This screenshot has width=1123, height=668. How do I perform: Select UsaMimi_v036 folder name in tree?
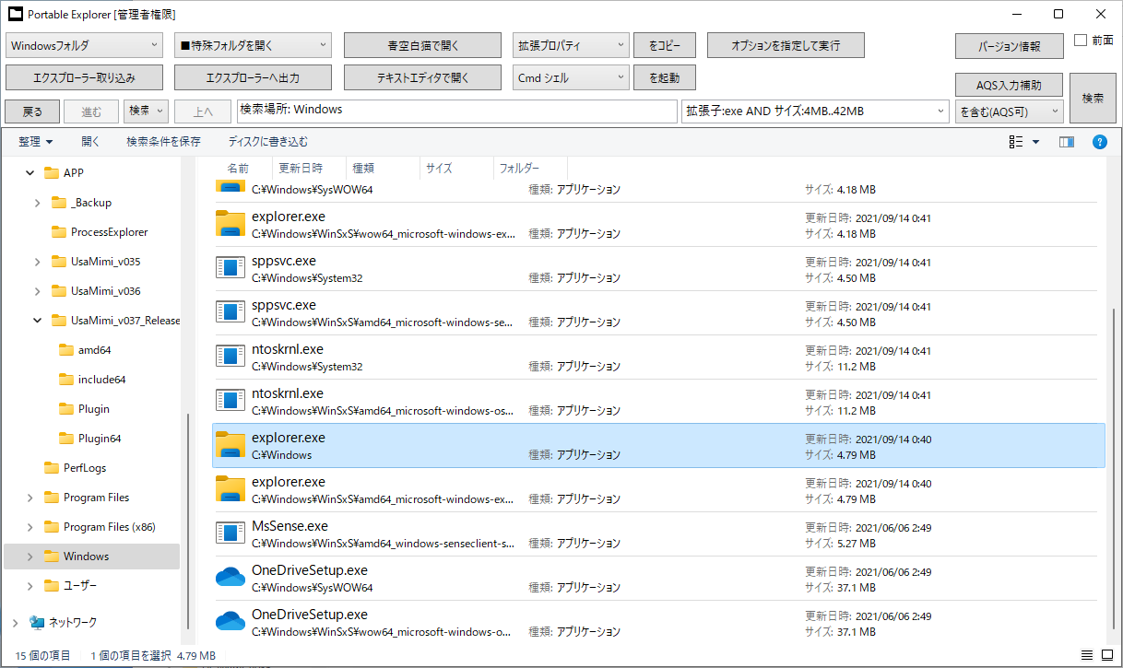[x=106, y=291]
